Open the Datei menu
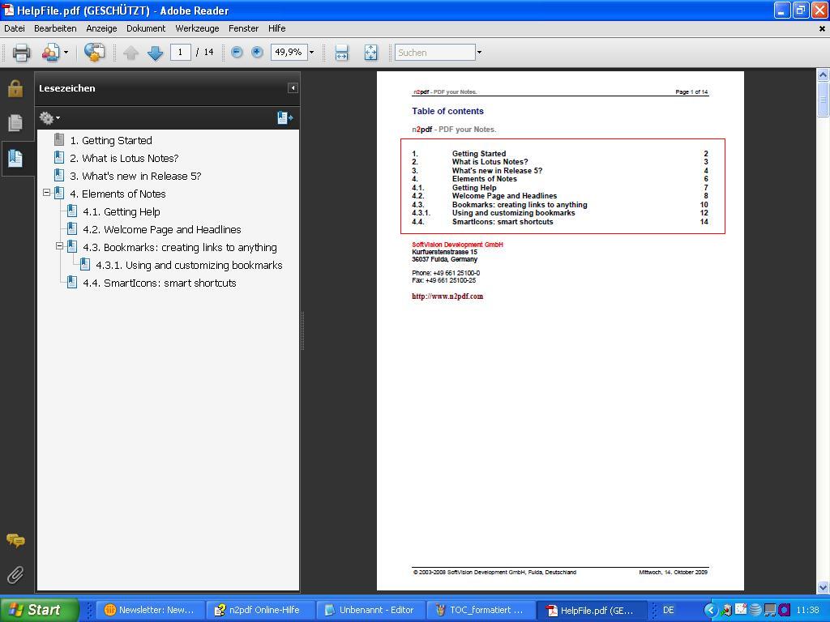Screen dimensions: 830x622 point(15,28)
